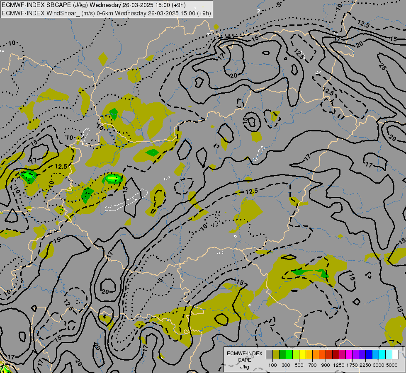406x373 pixels.
Task: Pick the amber swatch just before 700
Action: [x=309, y=355]
